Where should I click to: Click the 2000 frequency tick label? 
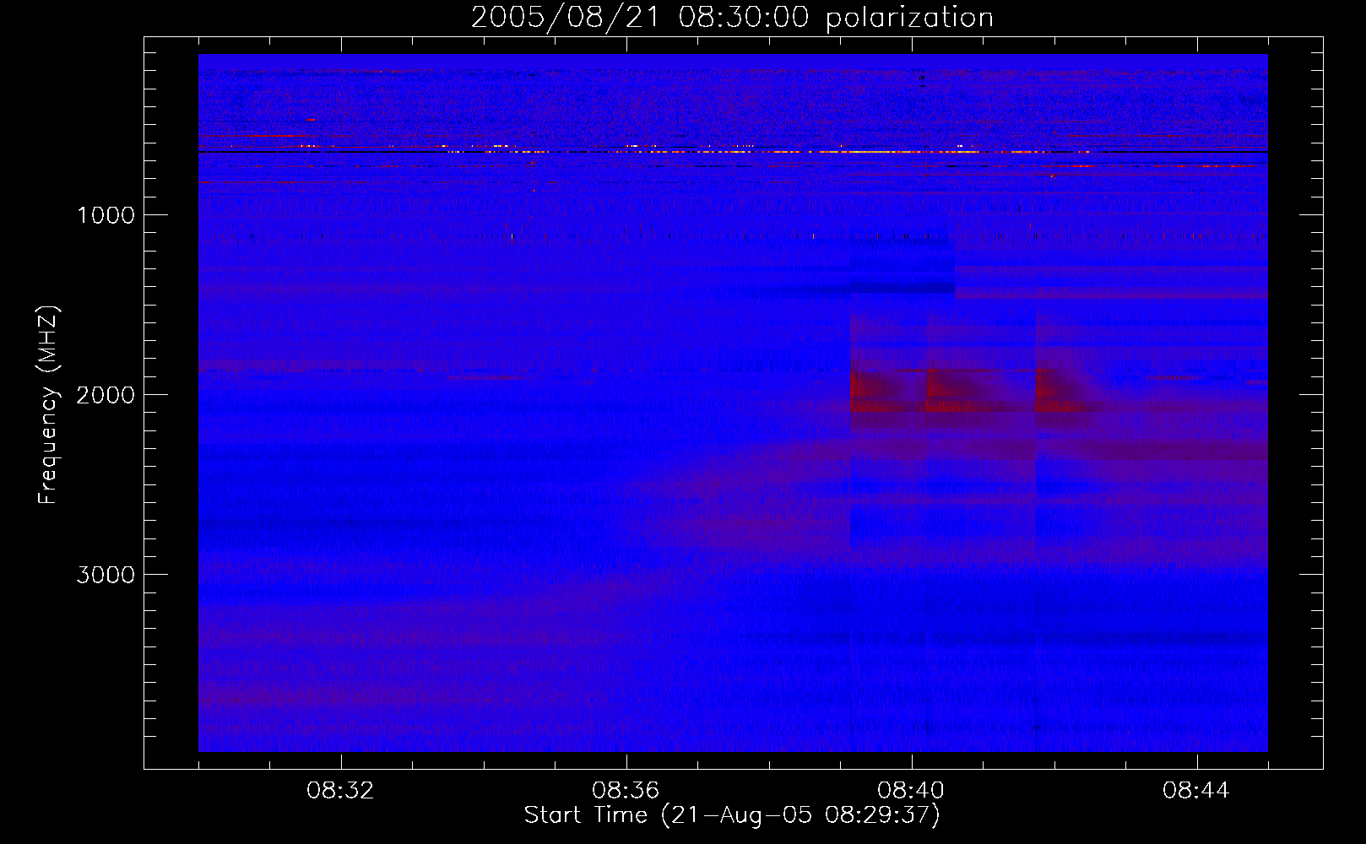click(x=106, y=395)
